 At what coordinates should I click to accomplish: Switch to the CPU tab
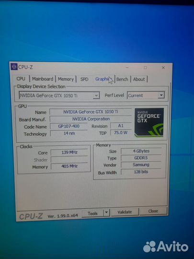coord(21,79)
